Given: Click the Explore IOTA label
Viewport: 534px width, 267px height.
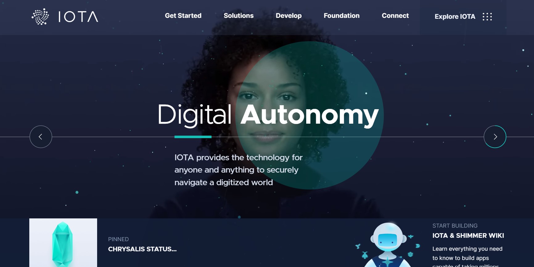Looking at the screenshot, I should [455, 17].
